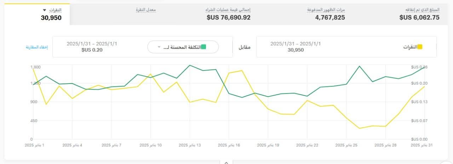This screenshot has height=164, width=453.
Task: Click the مقابل label between the metric boxes
Action: pos(243,47)
